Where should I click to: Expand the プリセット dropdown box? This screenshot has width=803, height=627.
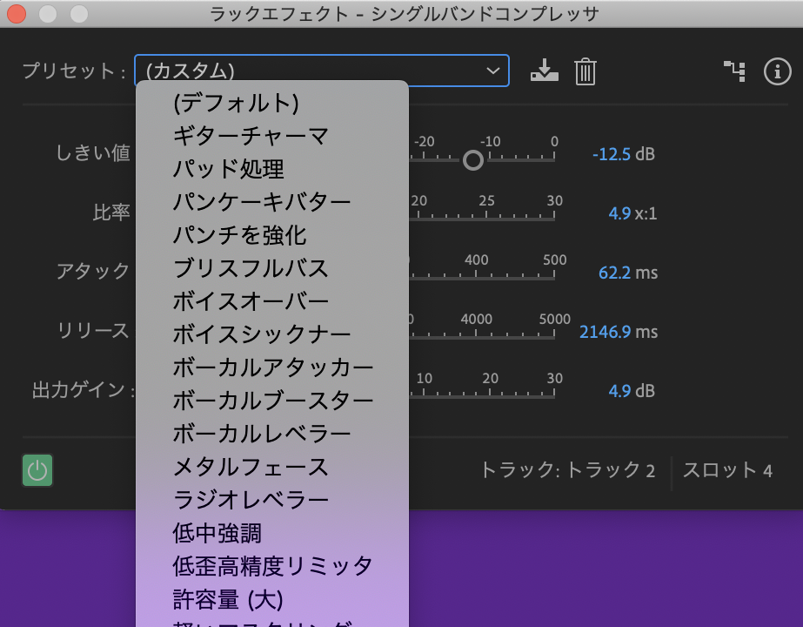coord(321,71)
